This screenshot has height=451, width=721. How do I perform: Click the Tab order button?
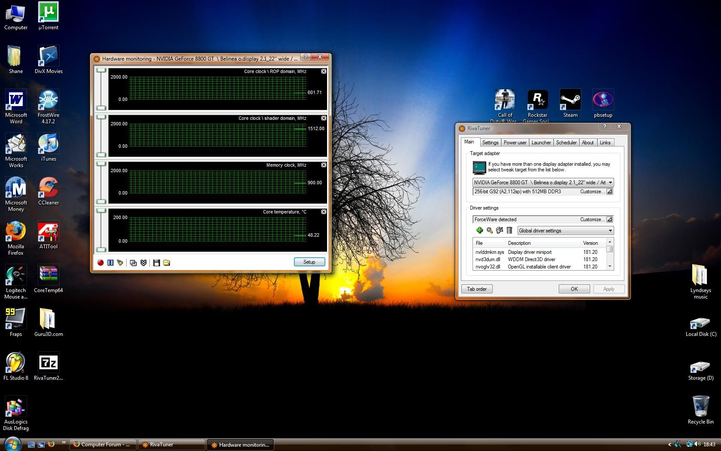click(x=476, y=289)
